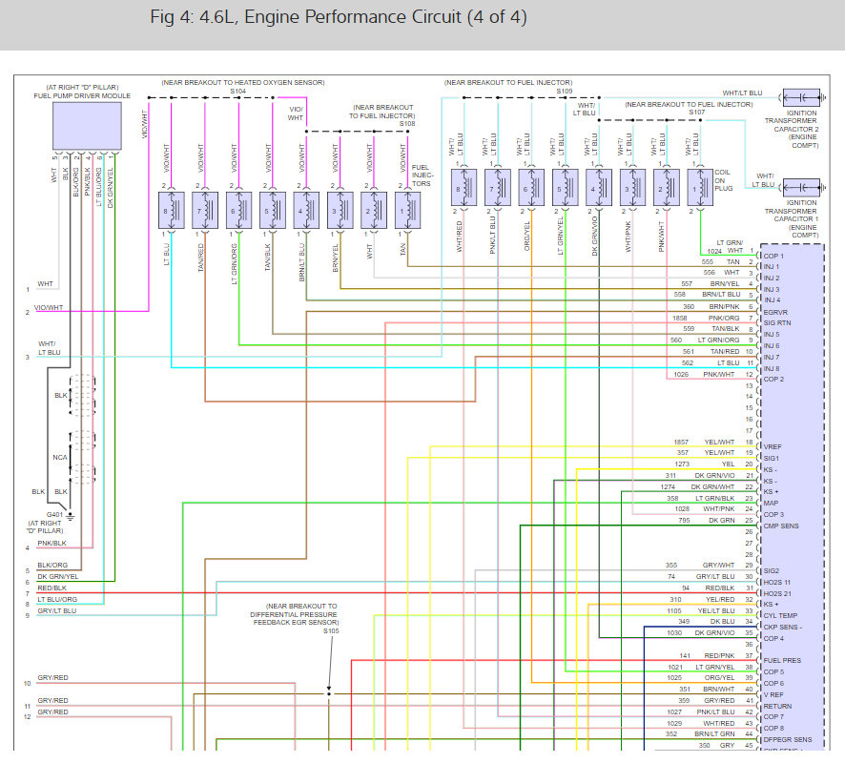This screenshot has height=763, width=845.
Task: Click wire 360 BRN/PNK label
Action: [x=711, y=306]
